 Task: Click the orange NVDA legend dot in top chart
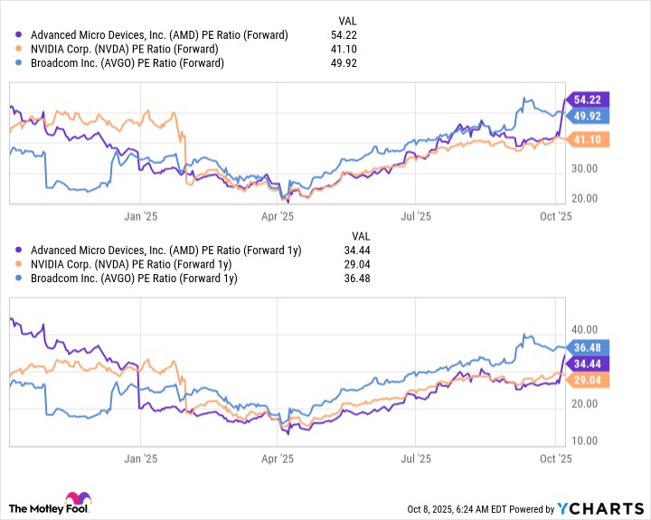click(x=19, y=49)
